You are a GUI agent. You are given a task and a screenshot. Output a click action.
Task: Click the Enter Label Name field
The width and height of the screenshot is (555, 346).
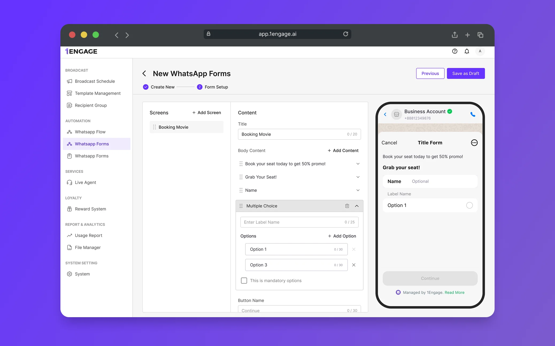[x=299, y=222]
